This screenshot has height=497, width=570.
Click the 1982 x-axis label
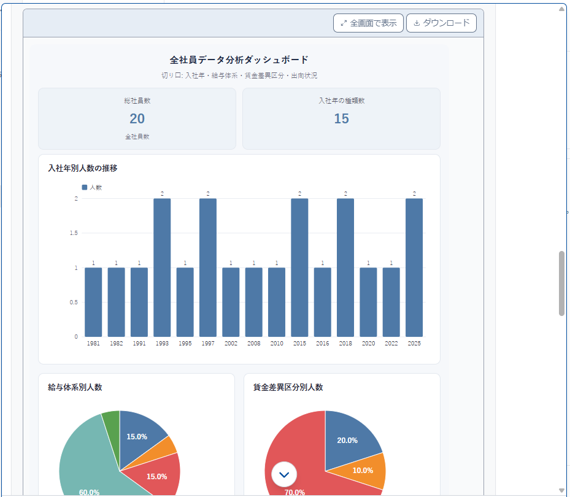click(x=117, y=343)
